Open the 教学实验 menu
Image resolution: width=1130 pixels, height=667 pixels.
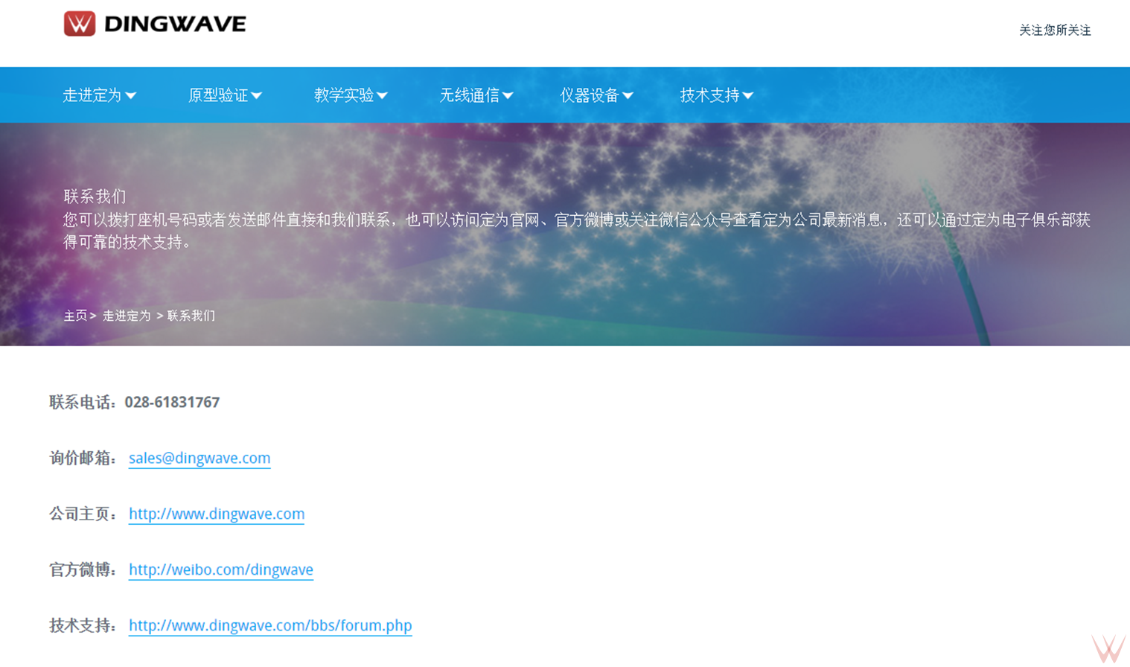(351, 95)
